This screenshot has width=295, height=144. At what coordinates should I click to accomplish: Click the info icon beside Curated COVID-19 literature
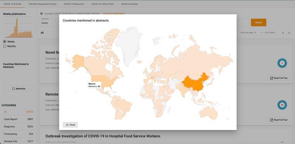coord(41,14)
